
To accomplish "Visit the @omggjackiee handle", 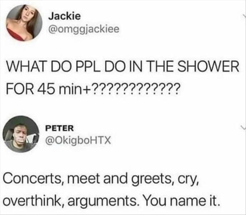I will 84,29.
